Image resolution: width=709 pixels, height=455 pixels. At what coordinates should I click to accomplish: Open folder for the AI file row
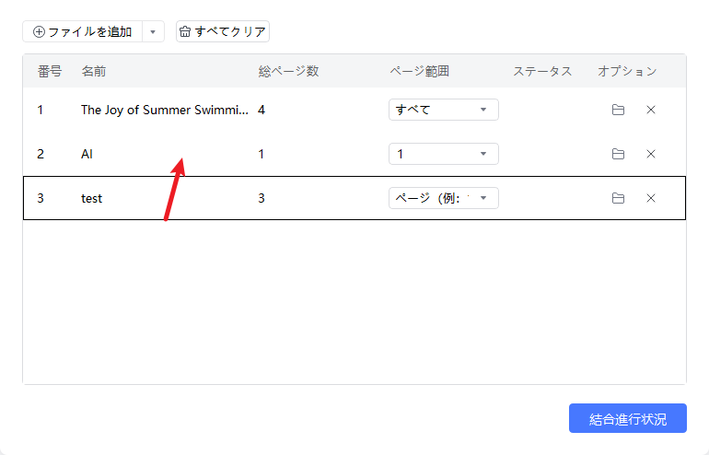pyautogui.click(x=618, y=154)
